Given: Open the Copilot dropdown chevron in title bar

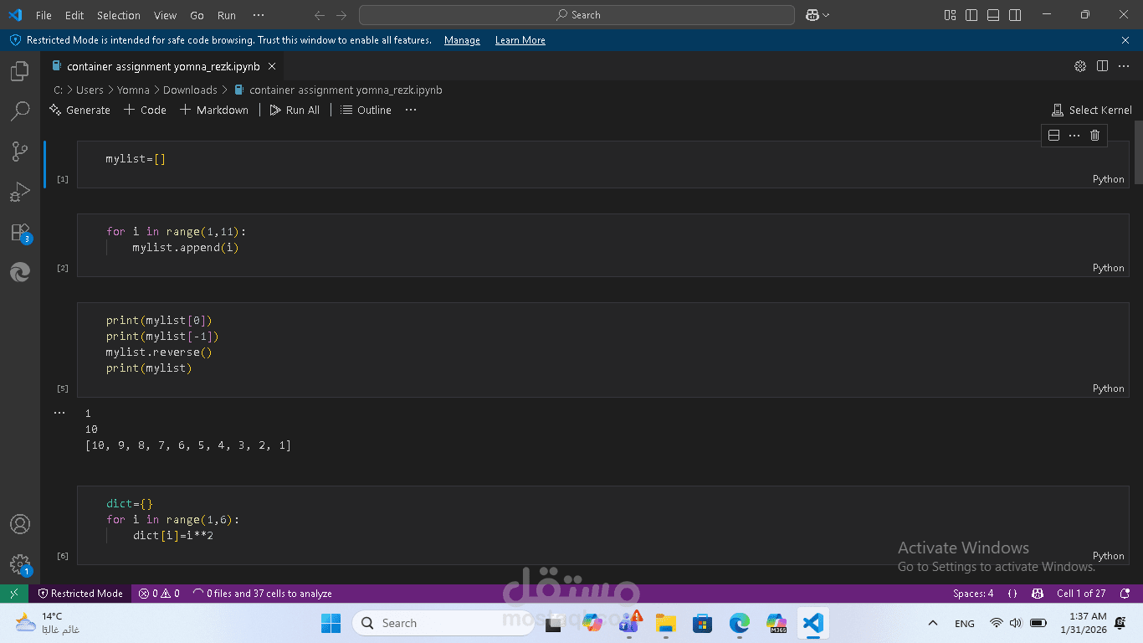Looking at the screenshot, I should click(826, 15).
